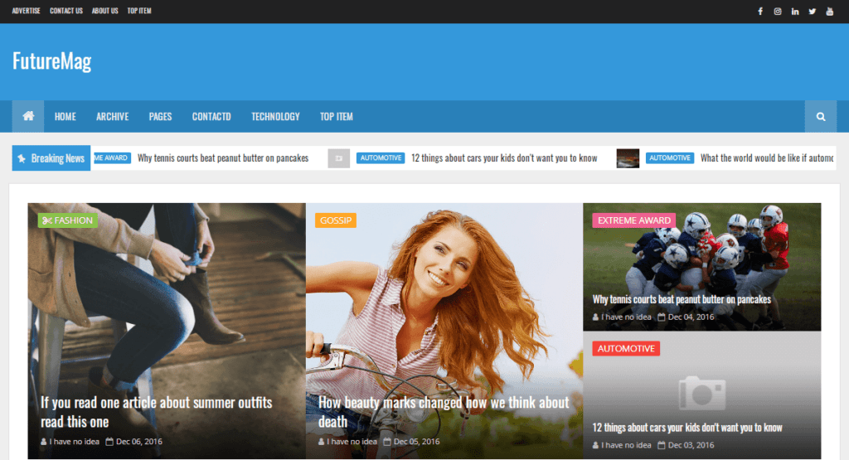Viewport: 849px width, 460px height.
Task: Click the FutureMag site logo
Action: click(x=52, y=61)
